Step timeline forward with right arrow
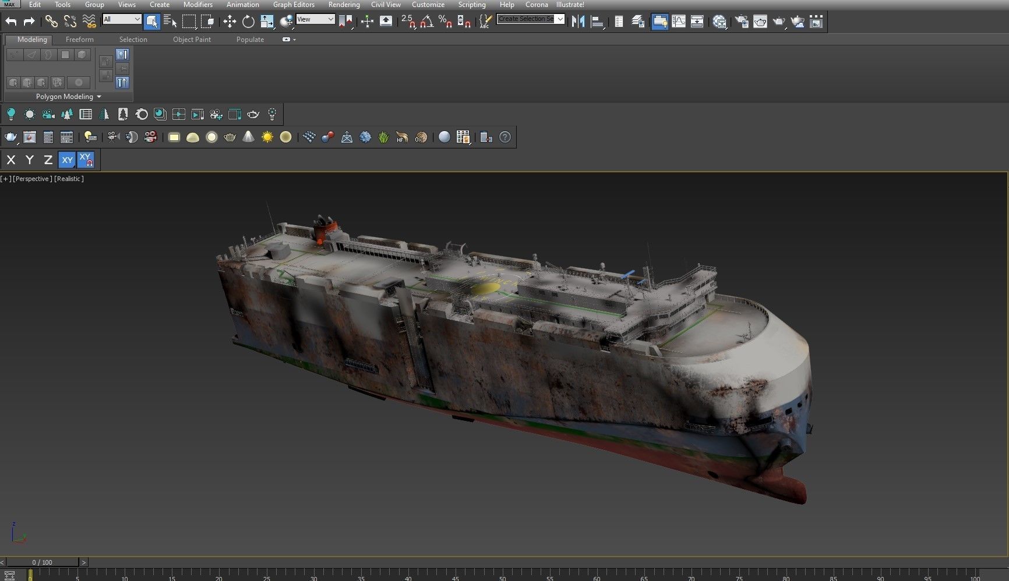Image resolution: width=1009 pixels, height=581 pixels. 84,562
